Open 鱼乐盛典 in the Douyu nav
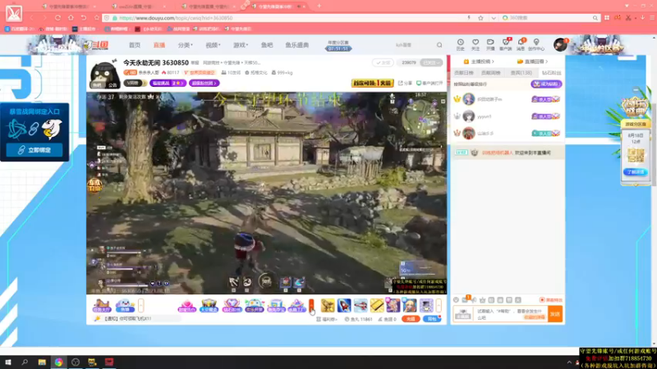Screen dimensions: 657x369 click(297, 45)
